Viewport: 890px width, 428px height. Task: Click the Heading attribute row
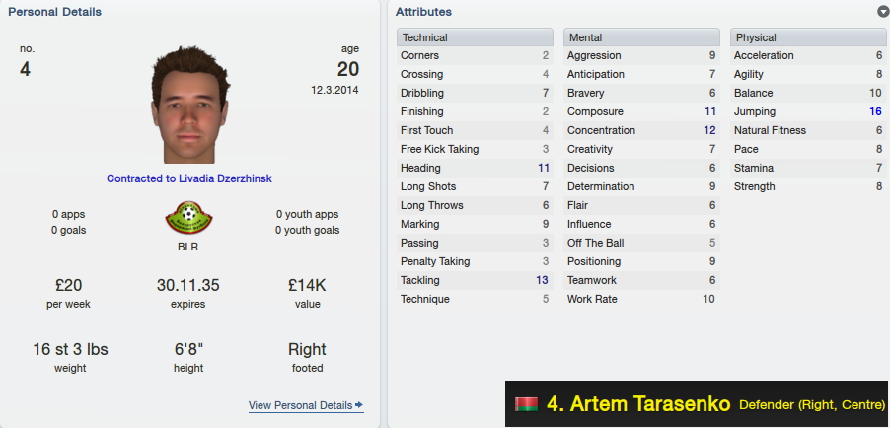(x=475, y=168)
